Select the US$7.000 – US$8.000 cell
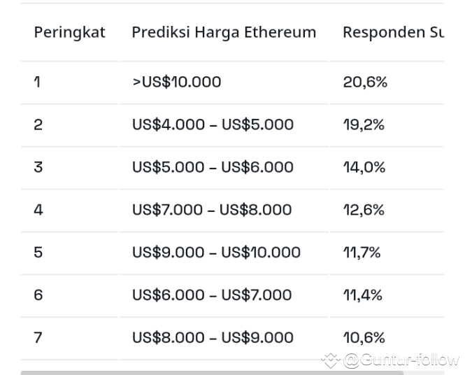Image resolution: width=465 pixels, height=375 pixels. coord(212,210)
